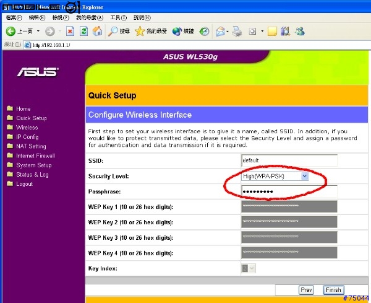Click the Home sidebar link
This screenshot has width=371, height=303.
pos(23,108)
